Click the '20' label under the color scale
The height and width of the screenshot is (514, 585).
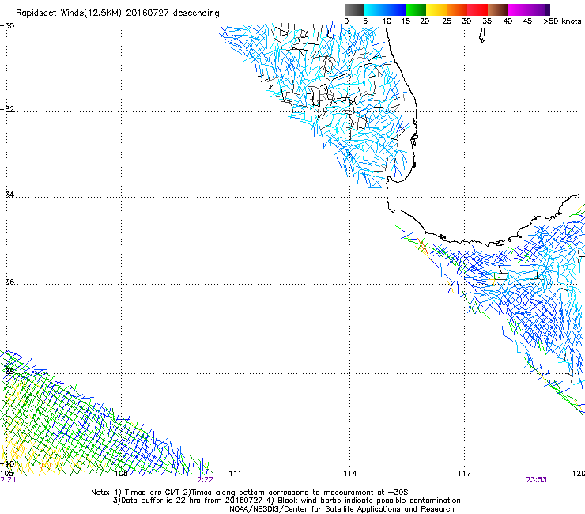pos(425,21)
